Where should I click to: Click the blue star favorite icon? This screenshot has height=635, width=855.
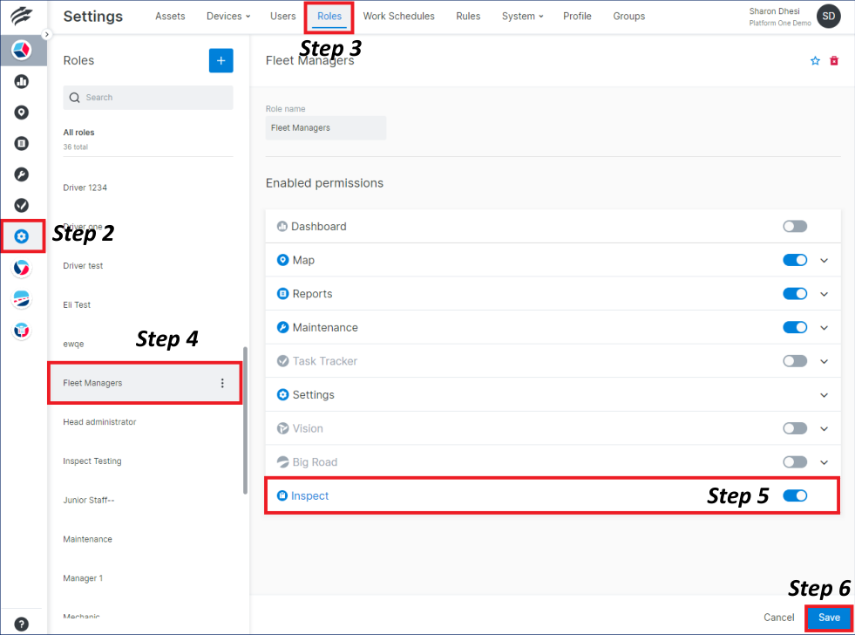click(x=815, y=60)
